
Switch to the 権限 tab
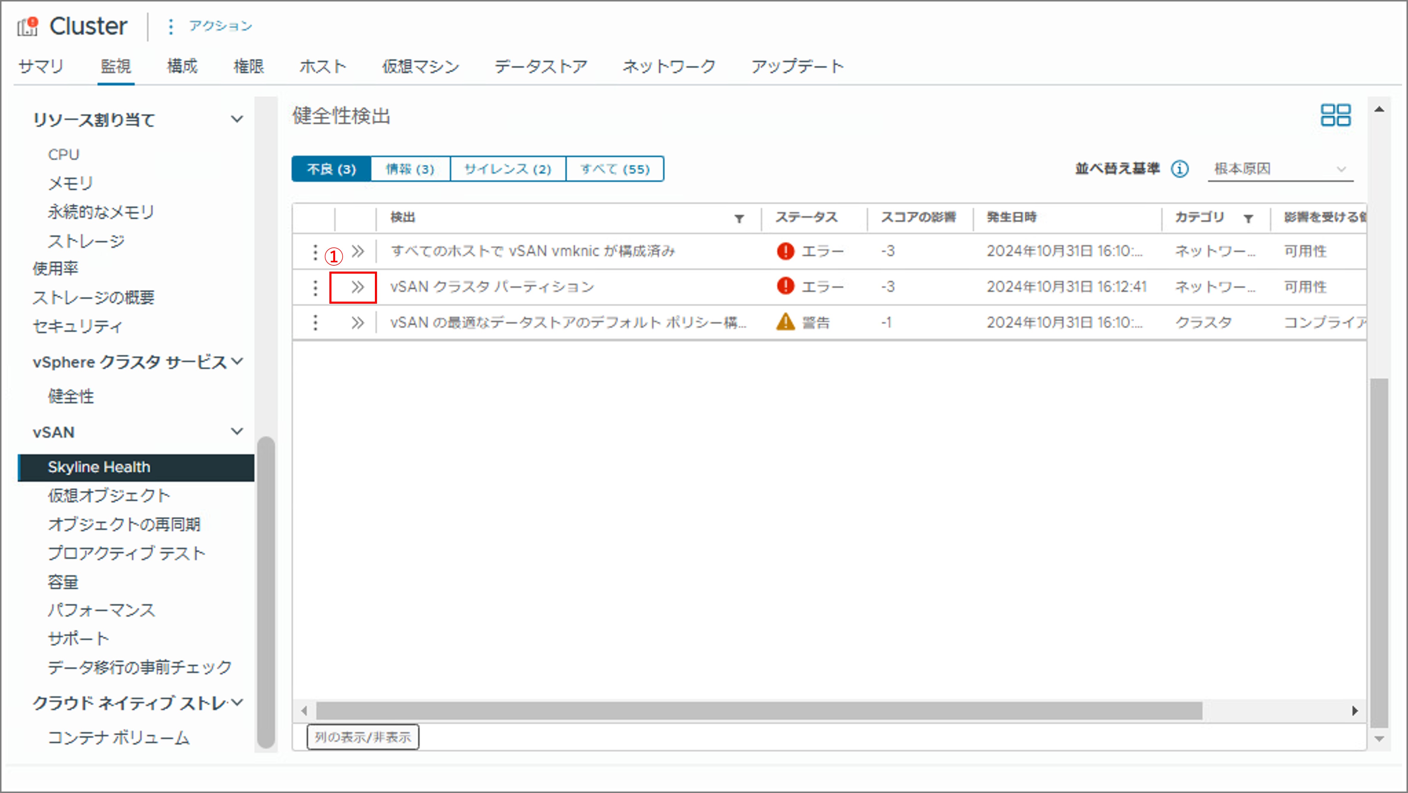[249, 66]
